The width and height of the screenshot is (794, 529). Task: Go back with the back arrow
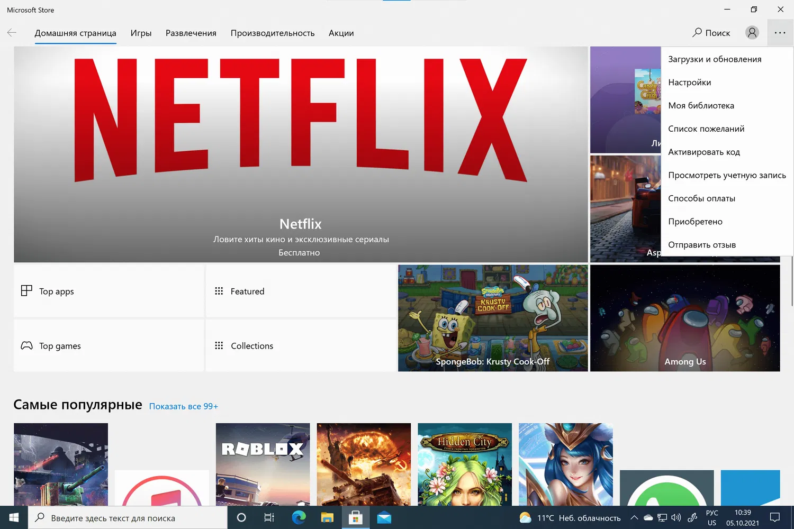click(12, 33)
